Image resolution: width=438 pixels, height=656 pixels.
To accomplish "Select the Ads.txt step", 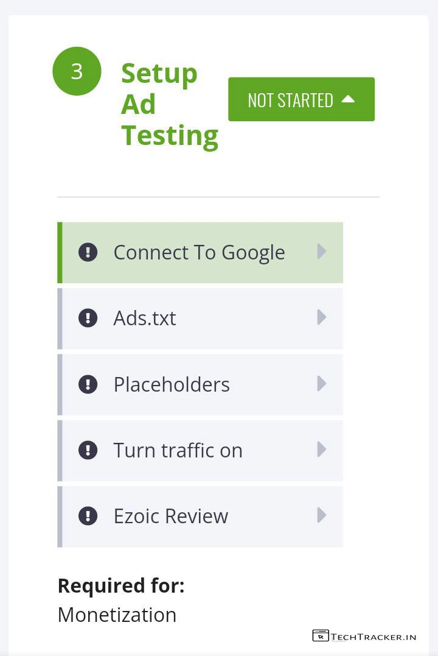I will pos(145,318).
